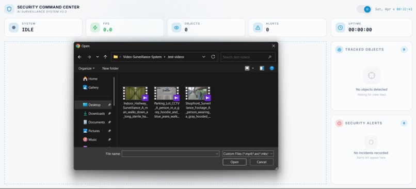Select Documents in the navigation pane
416x189 pixels.
94,122
